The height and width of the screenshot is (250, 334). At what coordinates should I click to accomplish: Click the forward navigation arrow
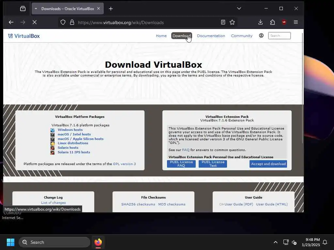pyautogui.click(x=23, y=22)
